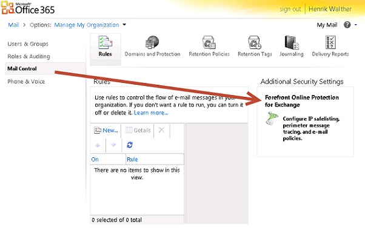This screenshot has height=230, width=365.
Task: Select Phone & Voice in sidebar
Action: tap(26, 81)
